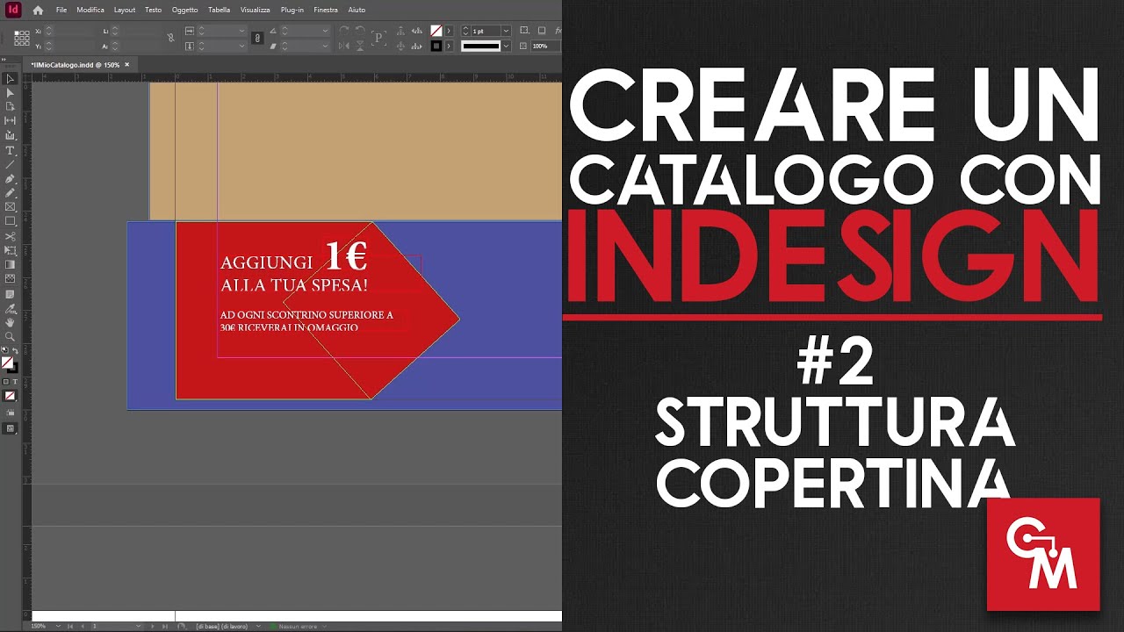Click the stroke color swatch in control bar
Image resolution: width=1124 pixels, height=632 pixels.
[436, 46]
